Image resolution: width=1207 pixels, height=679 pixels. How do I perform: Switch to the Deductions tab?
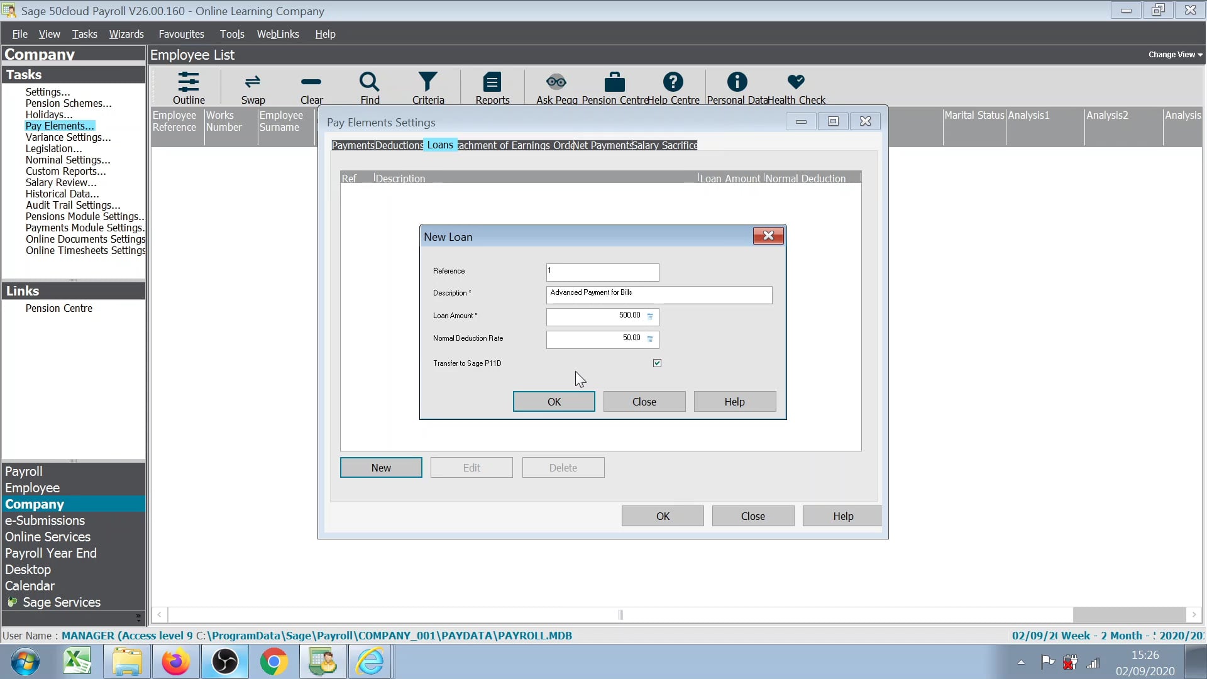(x=399, y=145)
